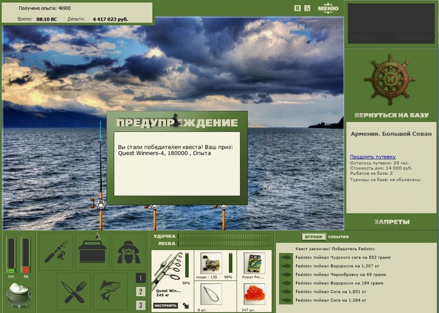Click the pause icon near МЕНЮ

click(297, 8)
